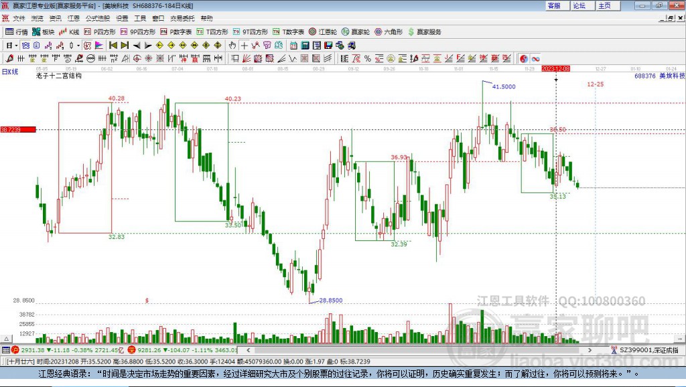
Task: Open the 行情 quotes view
Action: tap(16, 32)
